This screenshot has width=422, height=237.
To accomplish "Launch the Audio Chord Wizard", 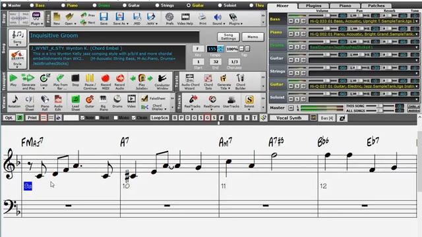I will tap(191, 82).
